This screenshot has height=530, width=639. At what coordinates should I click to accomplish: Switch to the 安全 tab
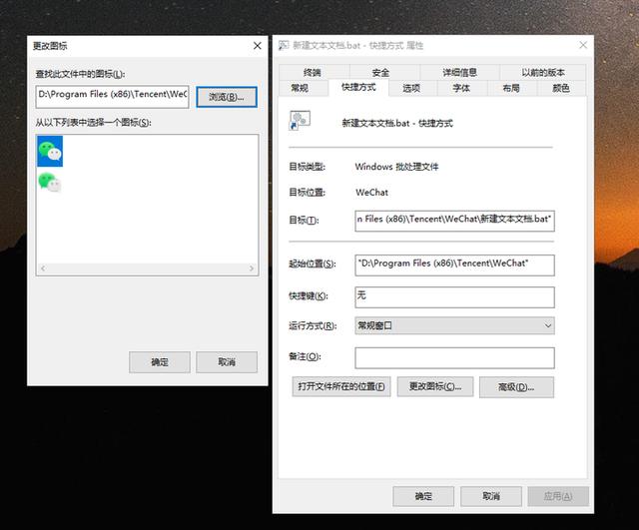[380, 73]
